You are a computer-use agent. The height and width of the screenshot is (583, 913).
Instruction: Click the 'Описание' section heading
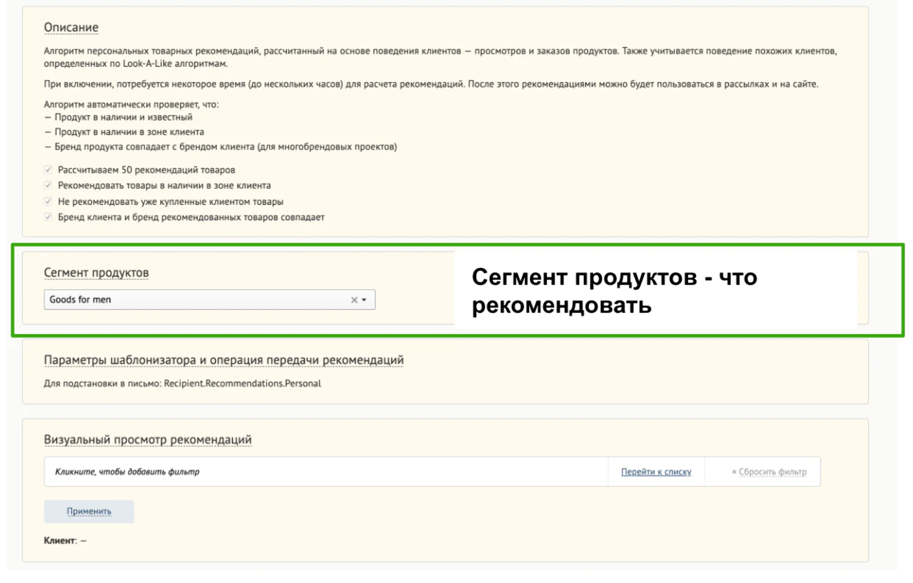point(71,27)
